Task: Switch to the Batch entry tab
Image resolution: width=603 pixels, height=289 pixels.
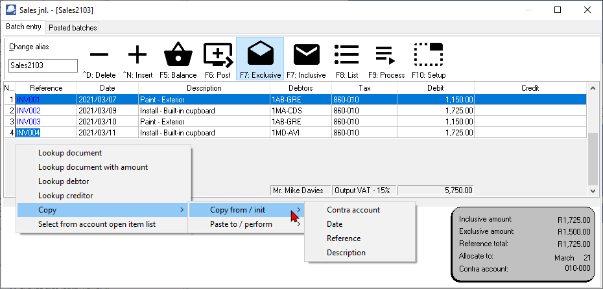Action: click(x=24, y=27)
